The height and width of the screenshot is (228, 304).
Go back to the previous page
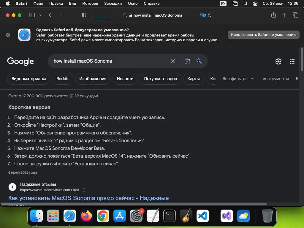(50, 15)
